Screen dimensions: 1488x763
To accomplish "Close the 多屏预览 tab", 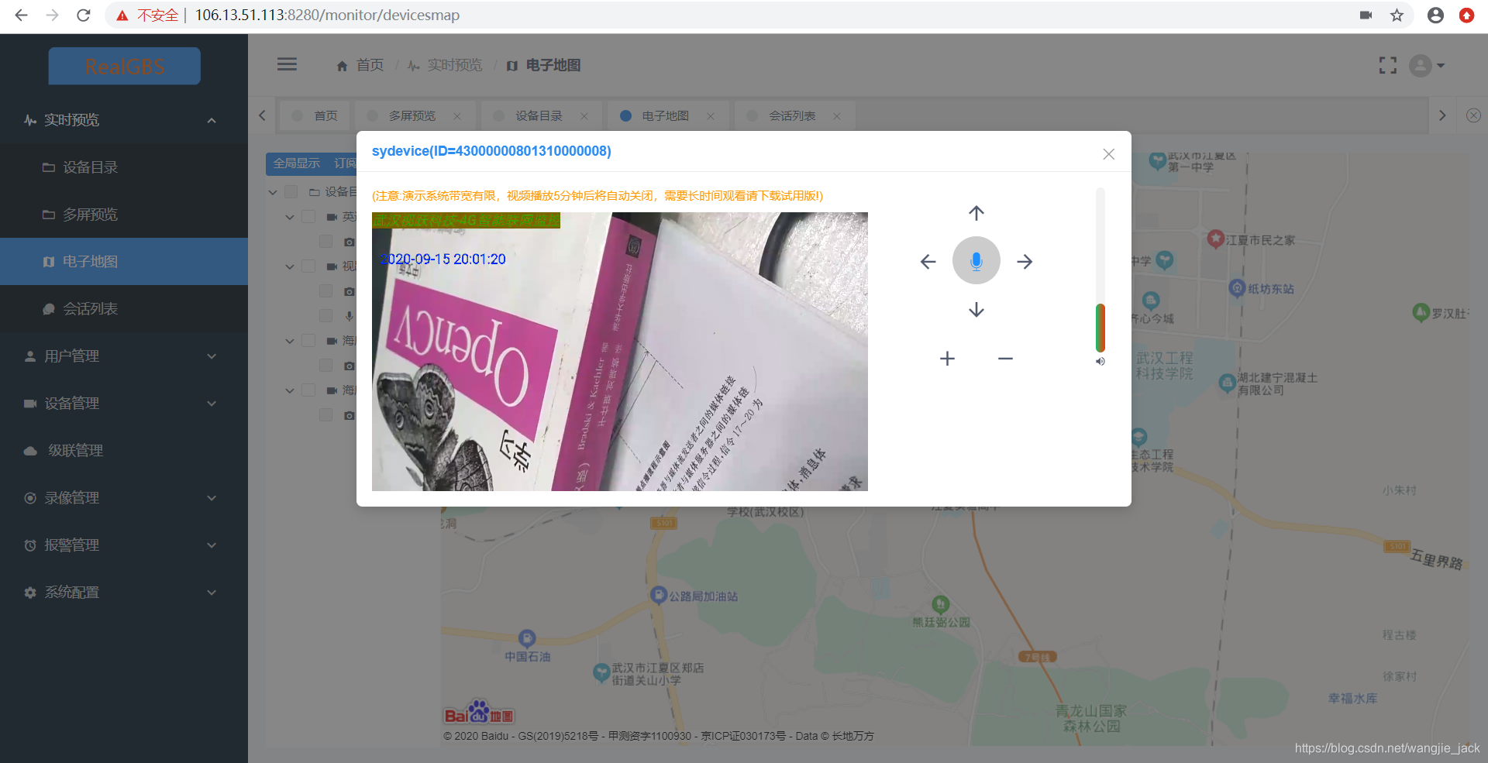I will click(x=457, y=116).
